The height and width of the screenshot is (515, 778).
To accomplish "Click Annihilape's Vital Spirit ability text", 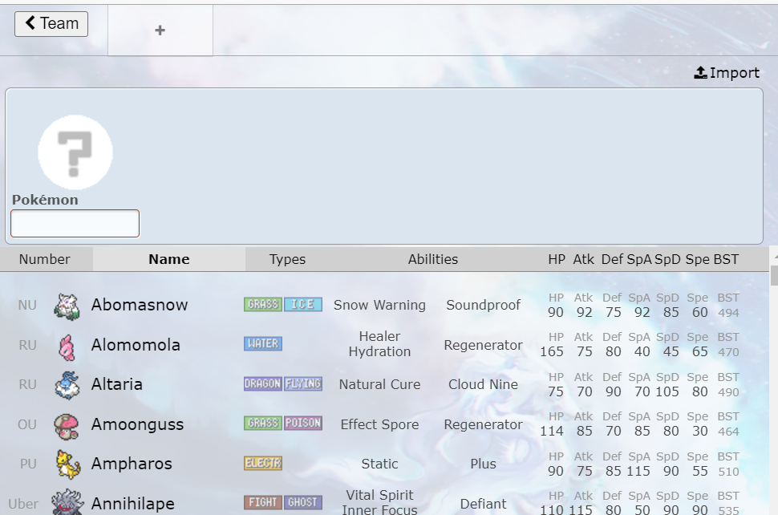I will [379, 495].
